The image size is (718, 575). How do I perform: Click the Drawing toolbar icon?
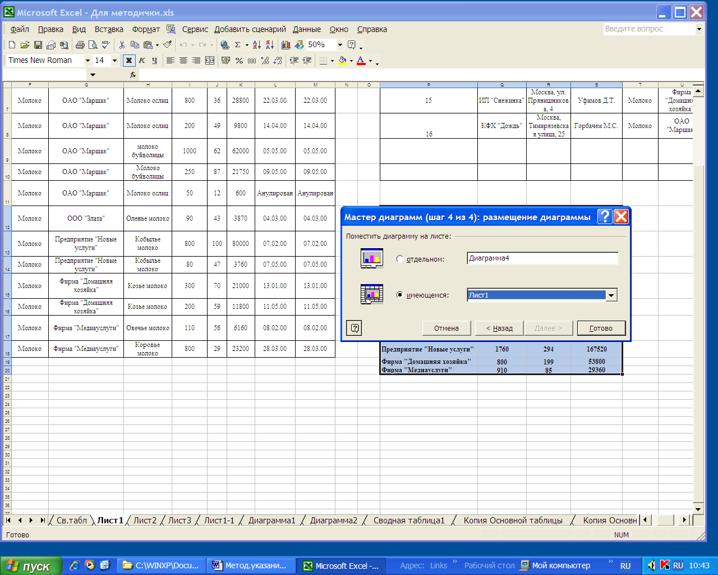(299, 45)
